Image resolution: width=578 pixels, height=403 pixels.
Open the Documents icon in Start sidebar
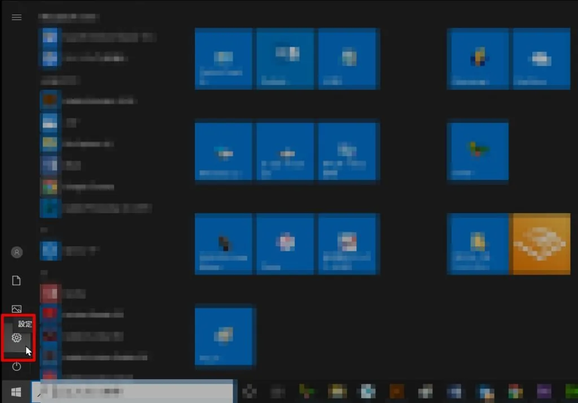pos(16,281)
